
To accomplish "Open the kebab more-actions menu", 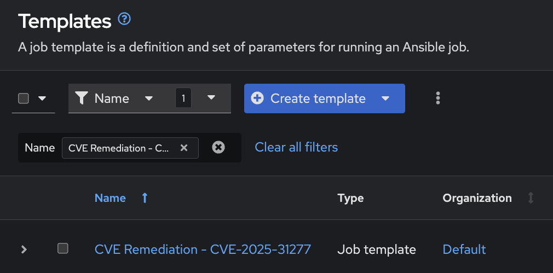I will click(x=437, y=98).
